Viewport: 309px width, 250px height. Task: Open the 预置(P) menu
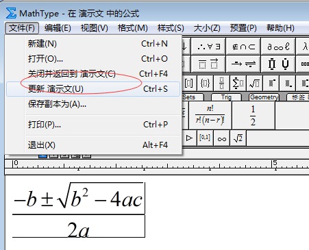pos(243,28)
